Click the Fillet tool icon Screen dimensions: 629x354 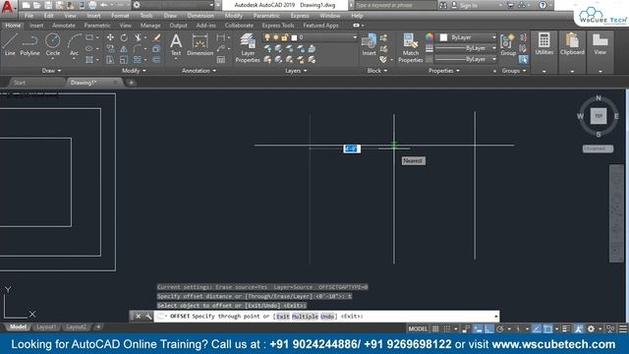click(x=138, y=49)
